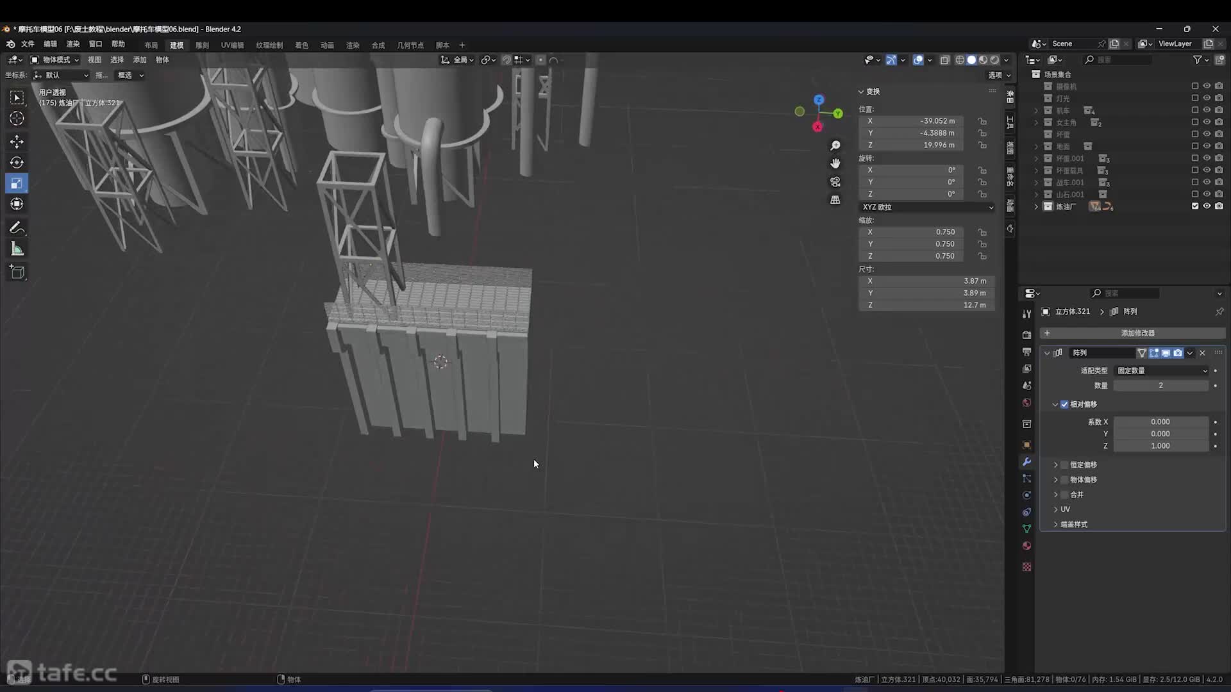Open the Tool properties tab icon
The width and height of the screenshot is (1231, 692).
pyautogui.click(x=1026, y=313)
